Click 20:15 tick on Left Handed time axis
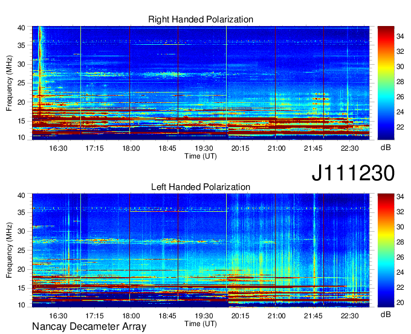 click(x=241, y=316)
